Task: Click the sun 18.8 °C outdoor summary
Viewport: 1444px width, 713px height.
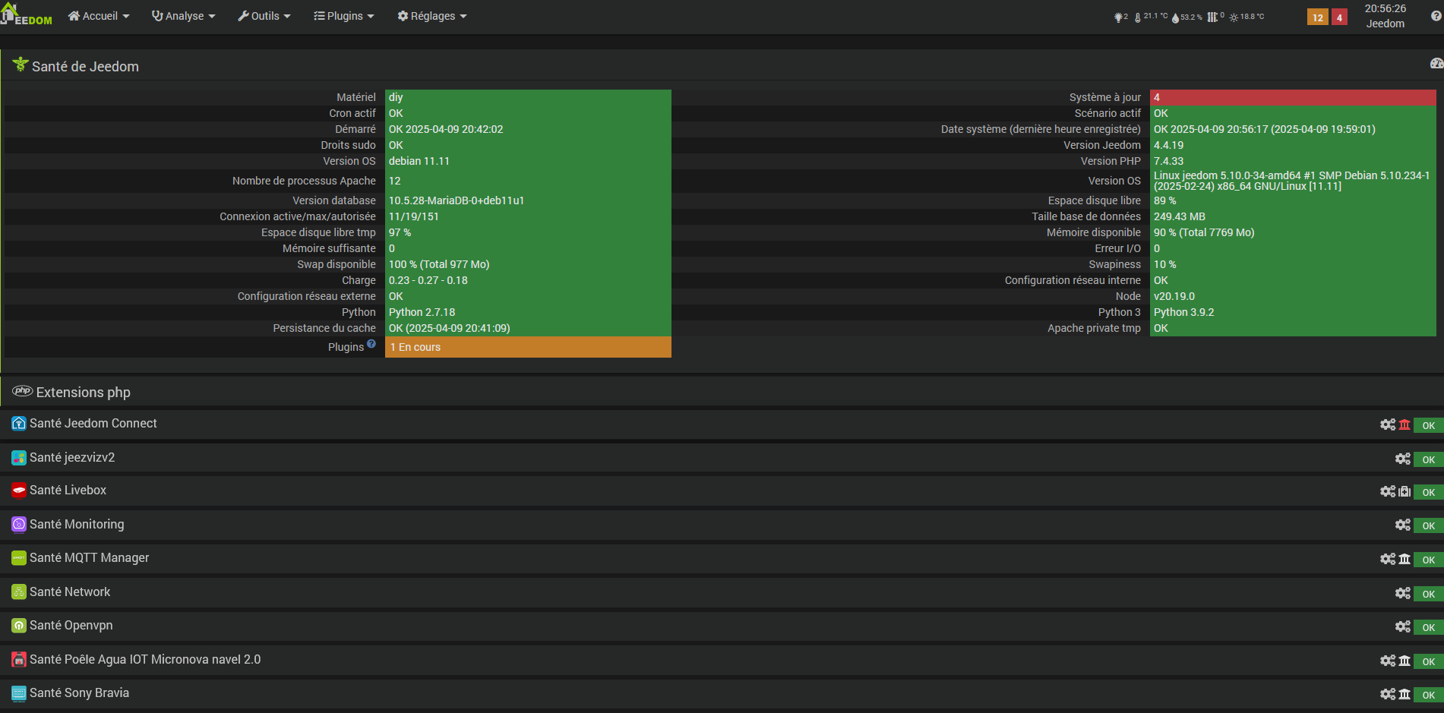Action: [x=1247, y=17]
